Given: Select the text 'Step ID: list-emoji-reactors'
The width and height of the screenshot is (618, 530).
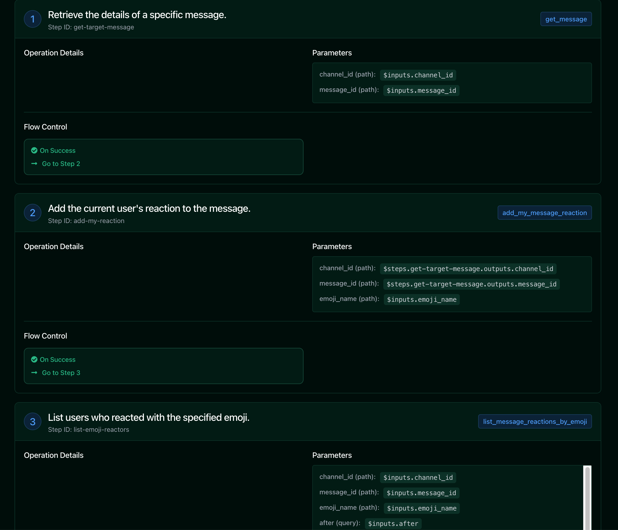Looking at the screenshot, I should (89, 429).
